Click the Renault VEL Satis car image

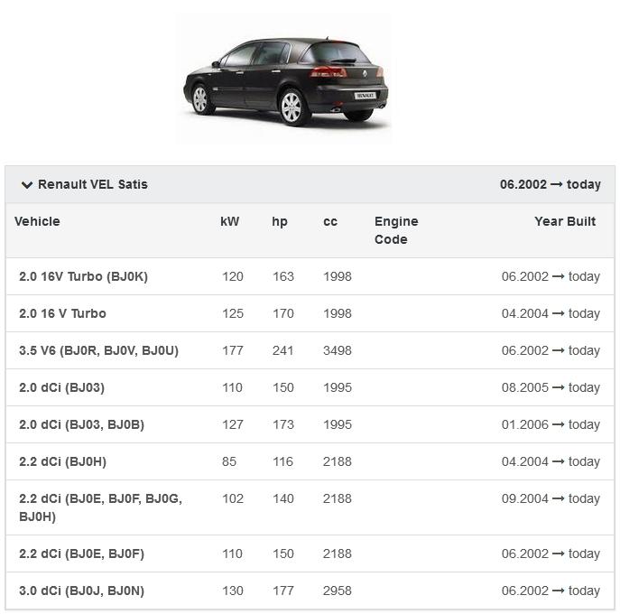tap(285, 79)
